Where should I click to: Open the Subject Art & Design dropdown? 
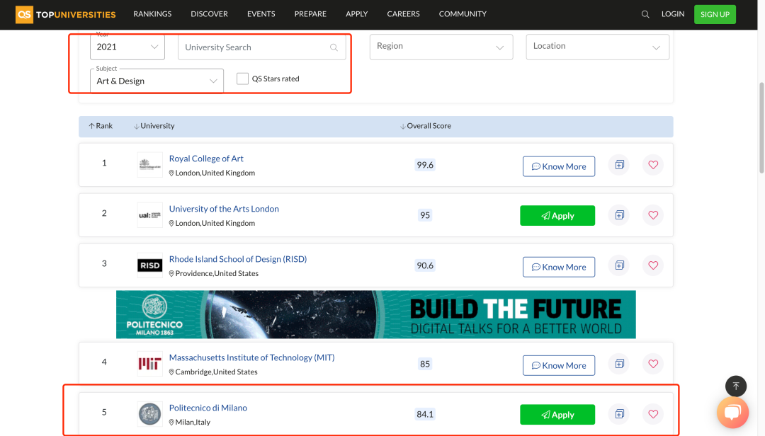pos(157,81)
